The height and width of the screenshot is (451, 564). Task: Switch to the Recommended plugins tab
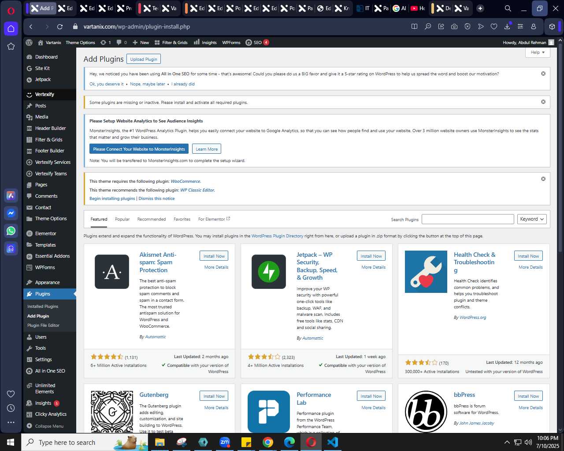(152, 219)
